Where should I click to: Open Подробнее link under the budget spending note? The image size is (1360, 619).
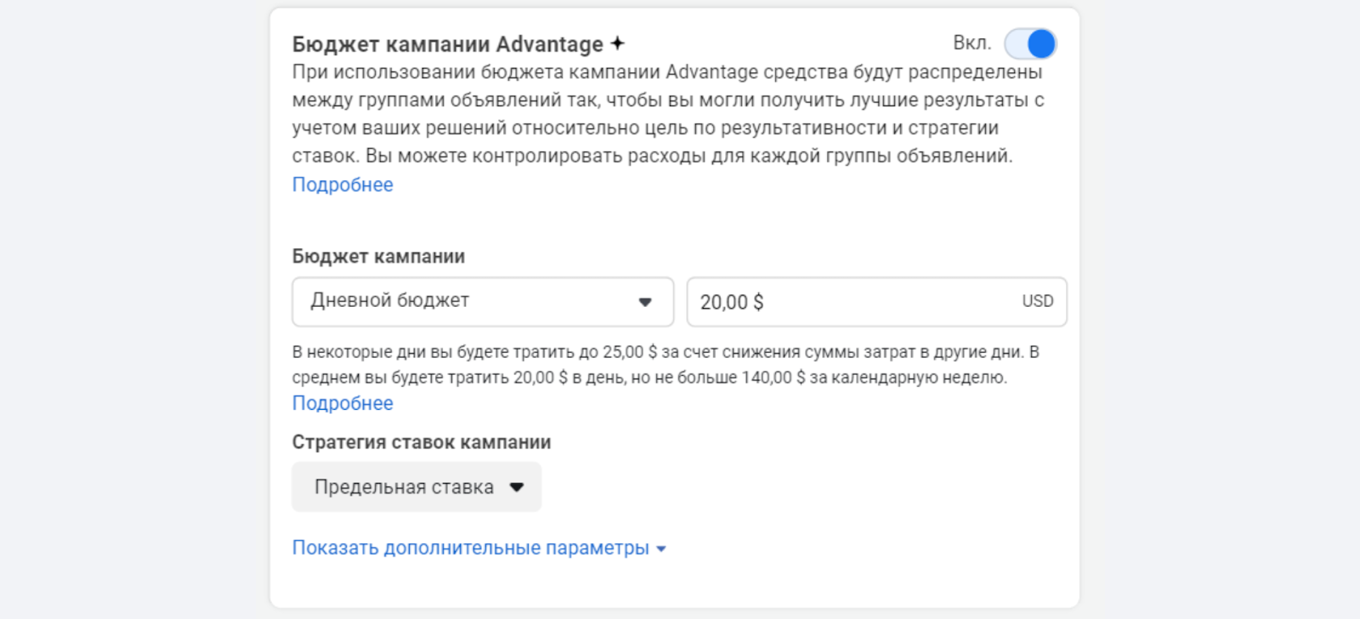pyautogui.click(x=343, y=403)
